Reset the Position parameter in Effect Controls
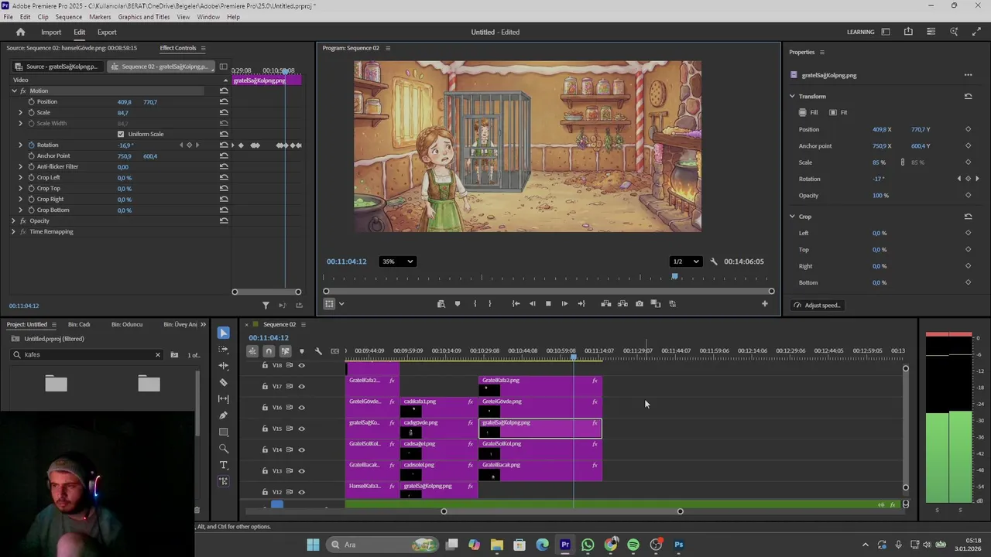The image size is (991, 557). pyautogui.click(x=224, y=101)
